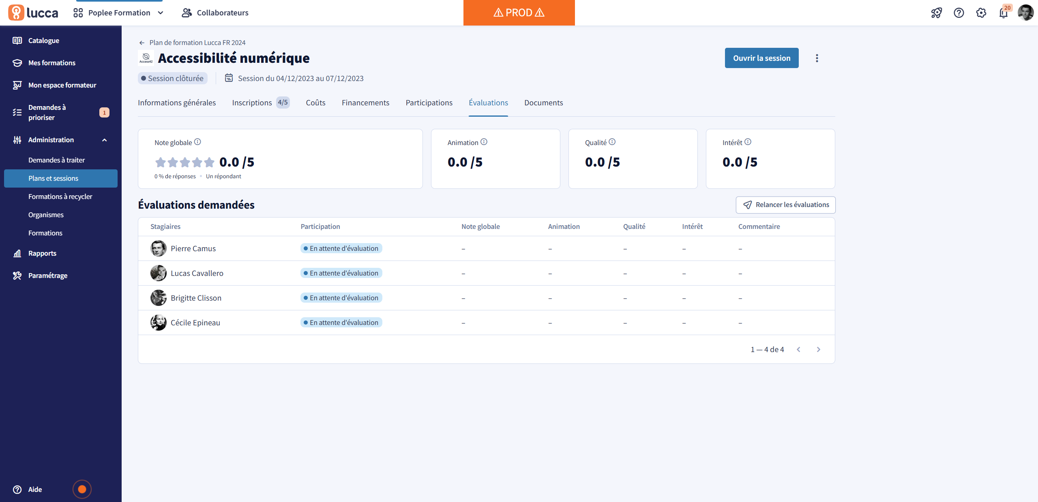Click the Commentaire column header
1038x502 pixels.
pos(759,226)
